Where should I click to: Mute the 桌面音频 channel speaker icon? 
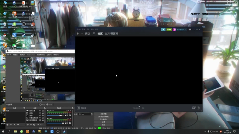coord(66,123)
